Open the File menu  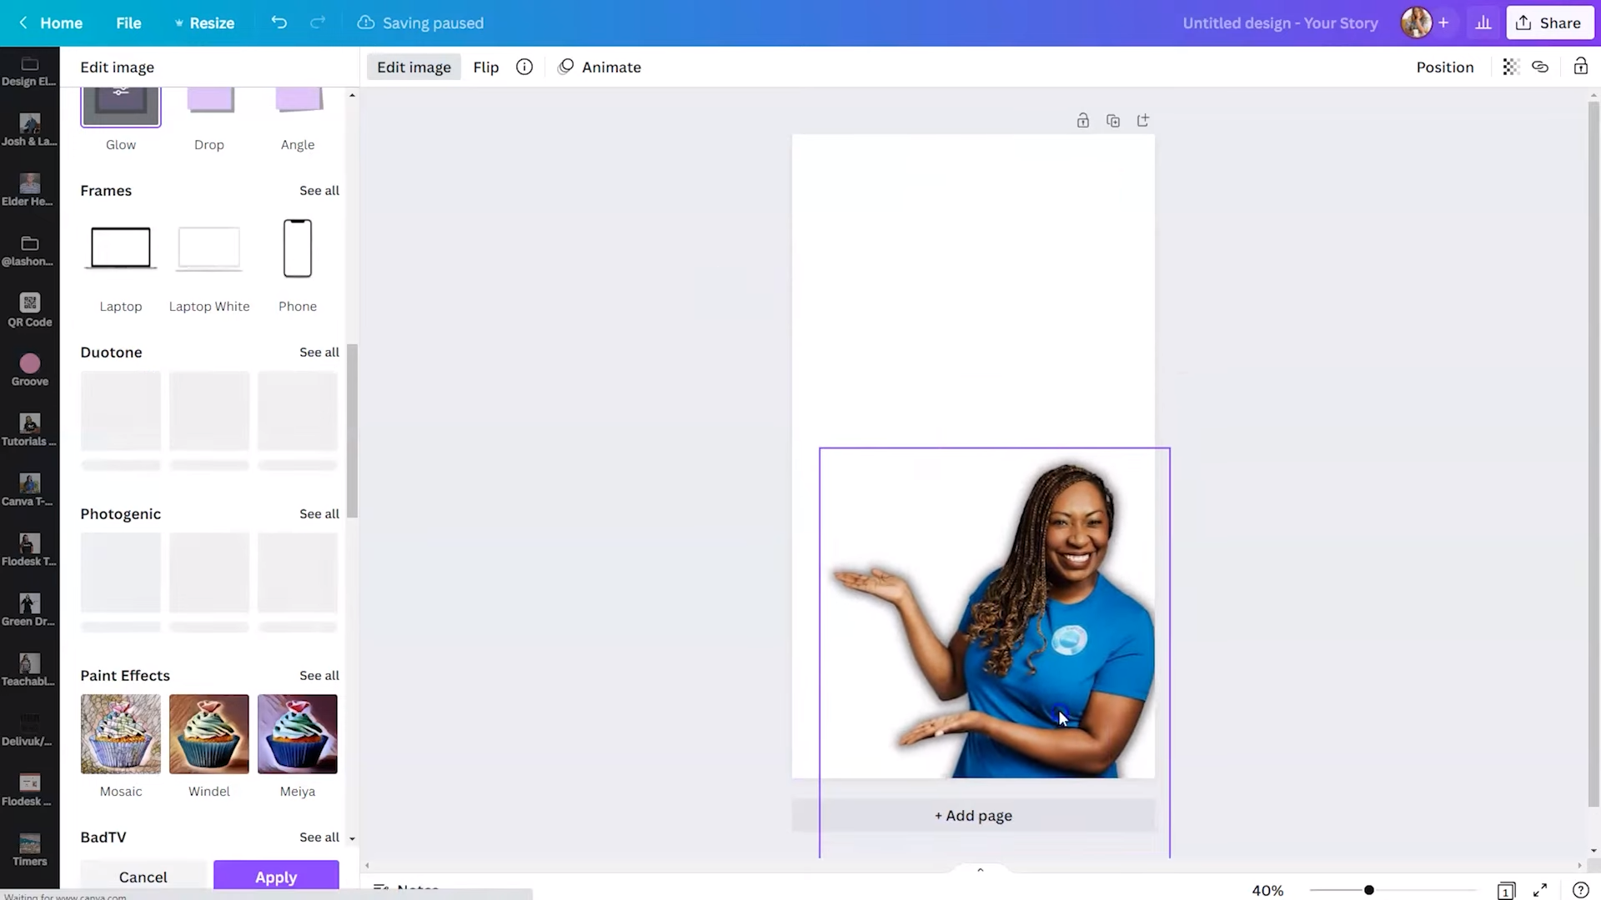(128, 22)
